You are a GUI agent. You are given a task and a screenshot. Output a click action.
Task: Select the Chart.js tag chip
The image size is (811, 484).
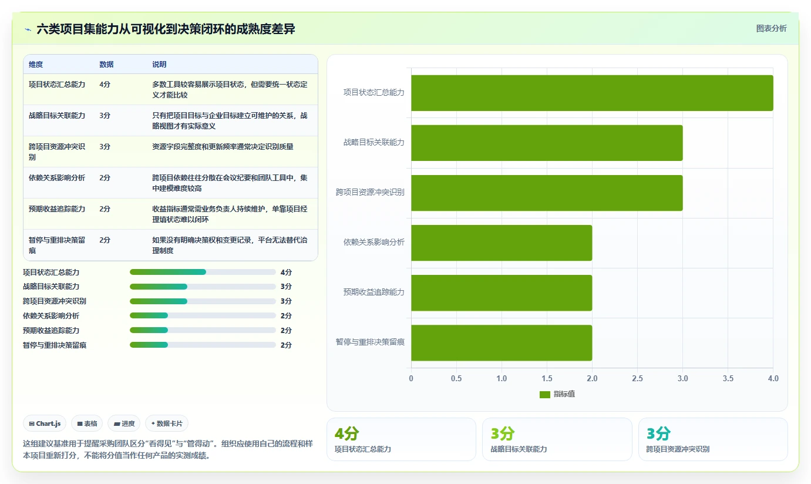[x=45, y=423]
